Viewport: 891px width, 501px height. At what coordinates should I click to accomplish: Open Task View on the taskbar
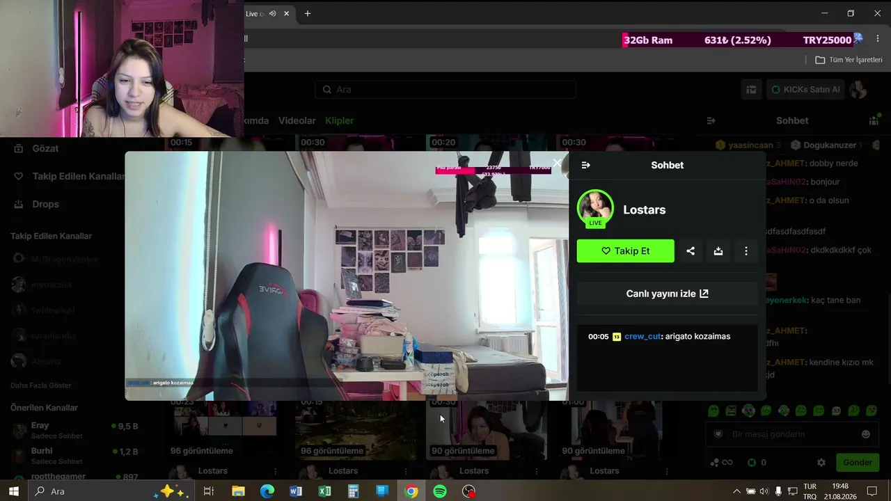click(208, 491)
